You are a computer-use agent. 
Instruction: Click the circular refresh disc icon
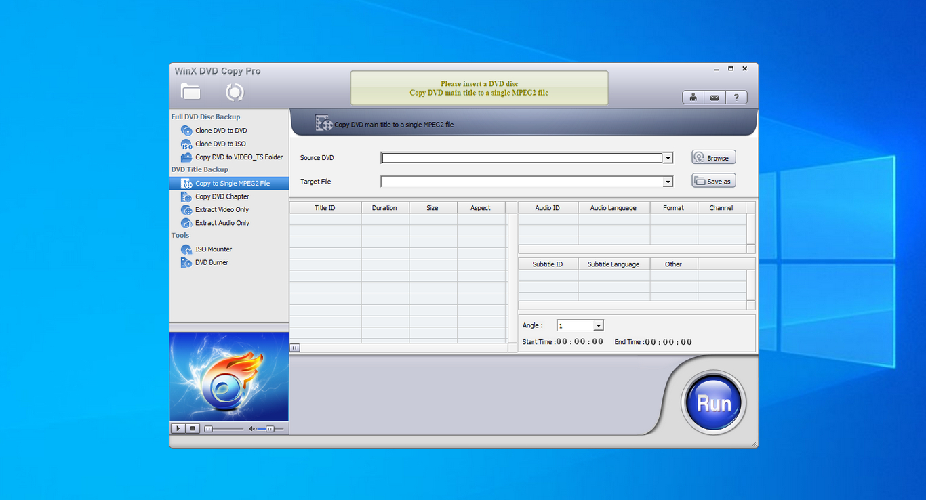(235, 92)
